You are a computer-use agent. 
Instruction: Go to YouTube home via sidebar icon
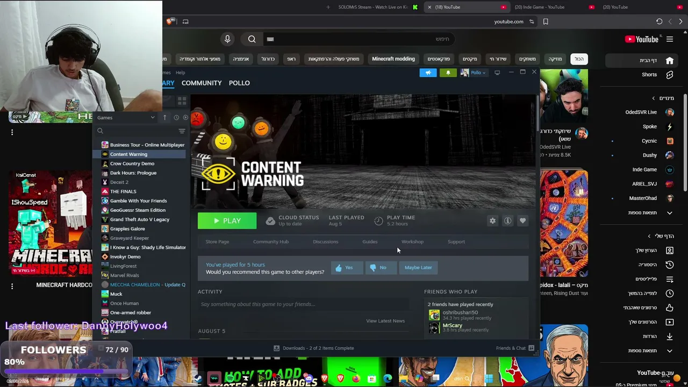[x=670, y=60]
